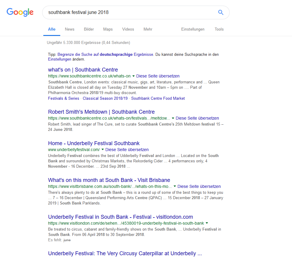
Task: Click the visitbrisbane.com.au green URL
Action: [x=110, y=186]
